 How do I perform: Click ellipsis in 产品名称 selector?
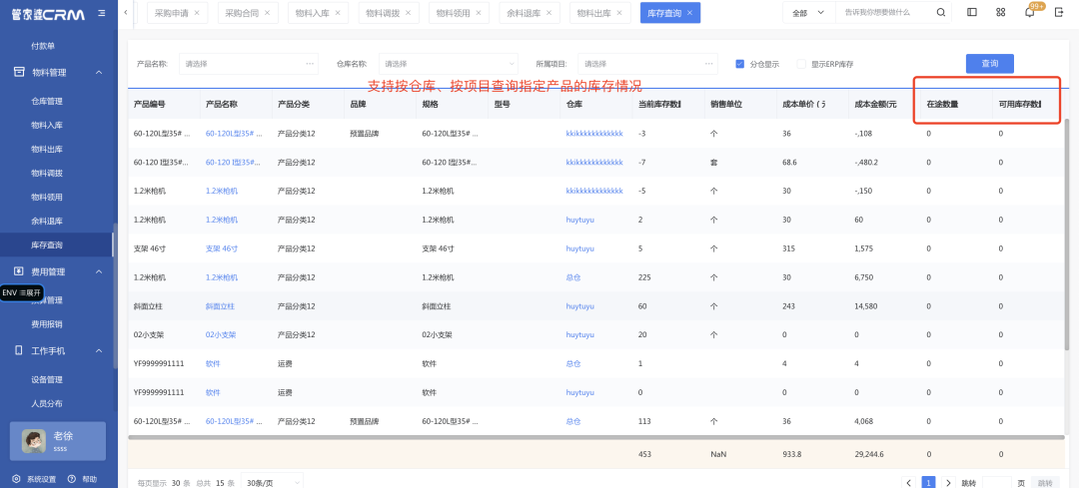pyautogui.click(x=310, y=64)
